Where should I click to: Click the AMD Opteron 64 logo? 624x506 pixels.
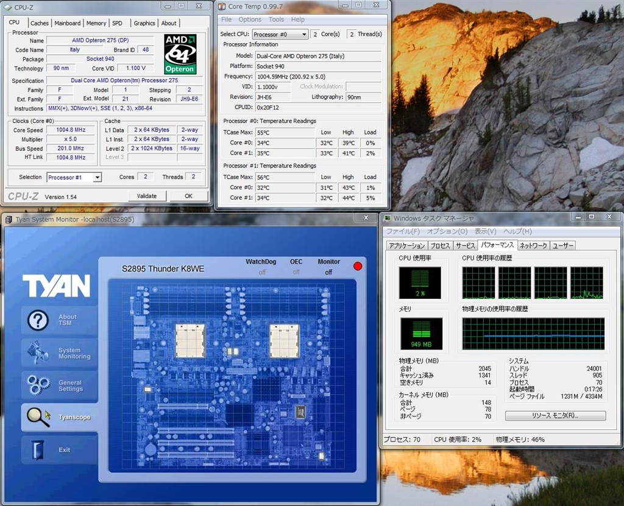(180, 54)
